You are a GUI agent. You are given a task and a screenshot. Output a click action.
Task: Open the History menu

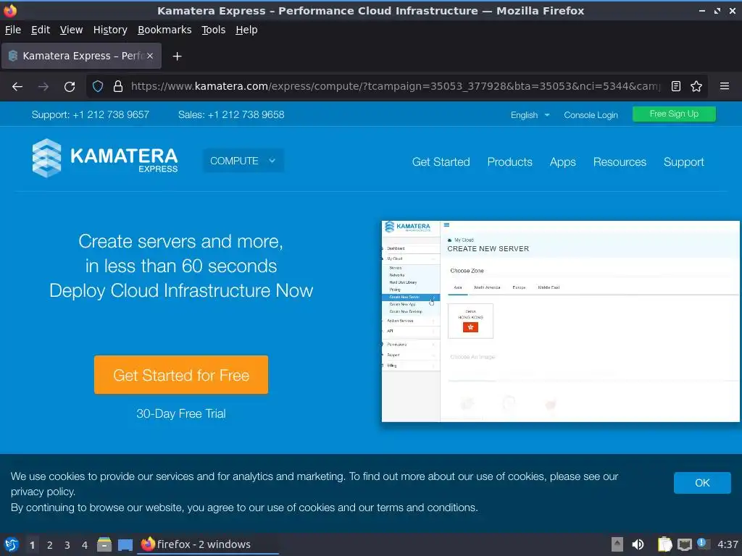click(110, 30)
